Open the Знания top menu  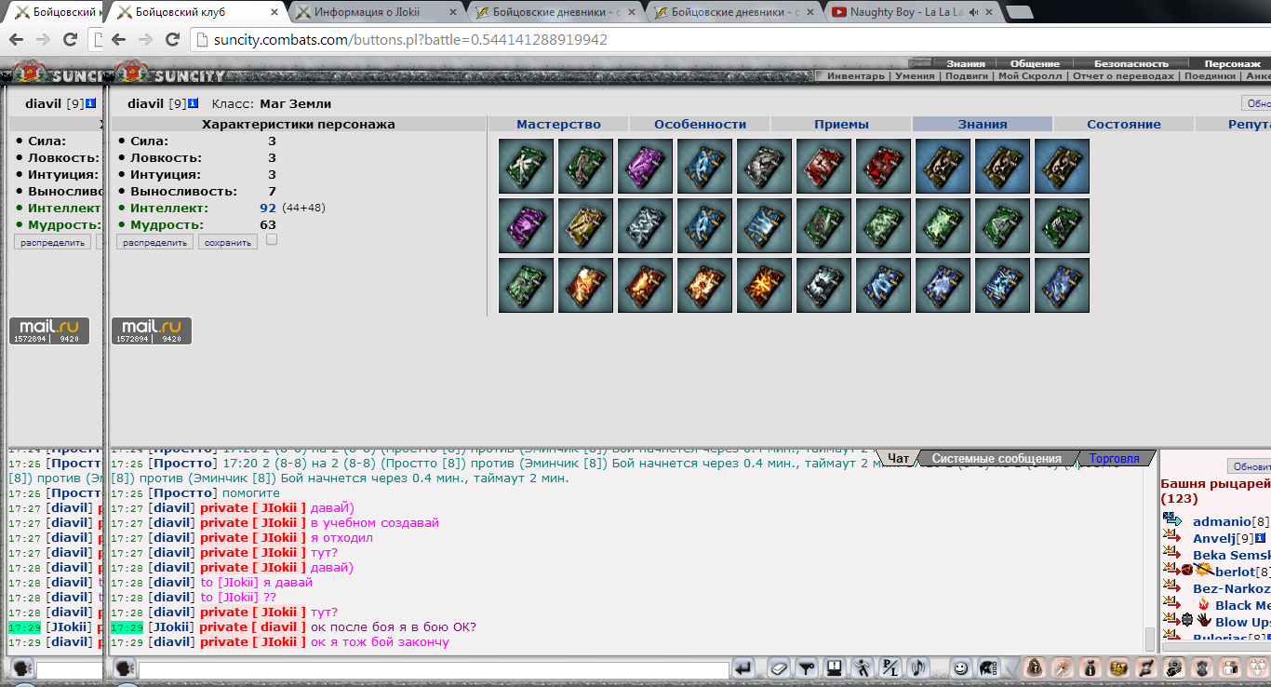point(966,63)
